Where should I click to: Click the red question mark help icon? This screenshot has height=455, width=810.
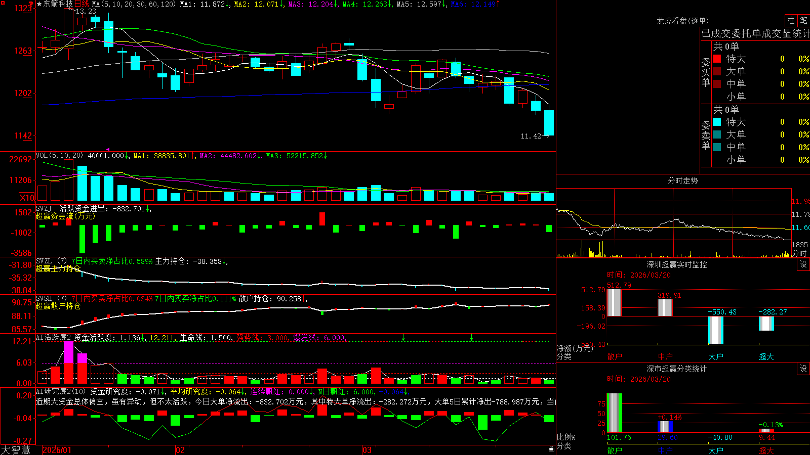(31, 4)
